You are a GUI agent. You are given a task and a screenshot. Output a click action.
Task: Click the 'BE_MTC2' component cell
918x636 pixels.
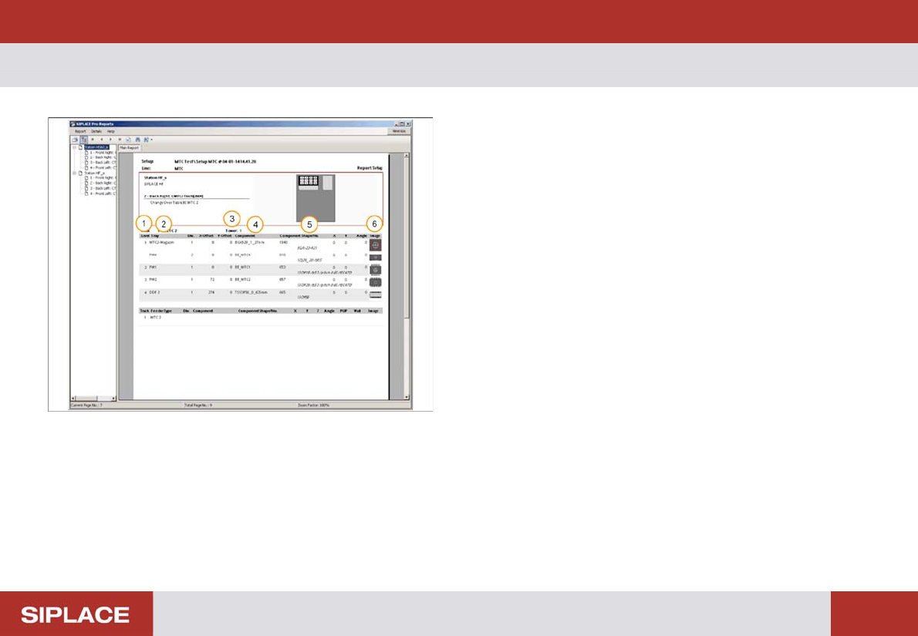click(x=243, y=280)
